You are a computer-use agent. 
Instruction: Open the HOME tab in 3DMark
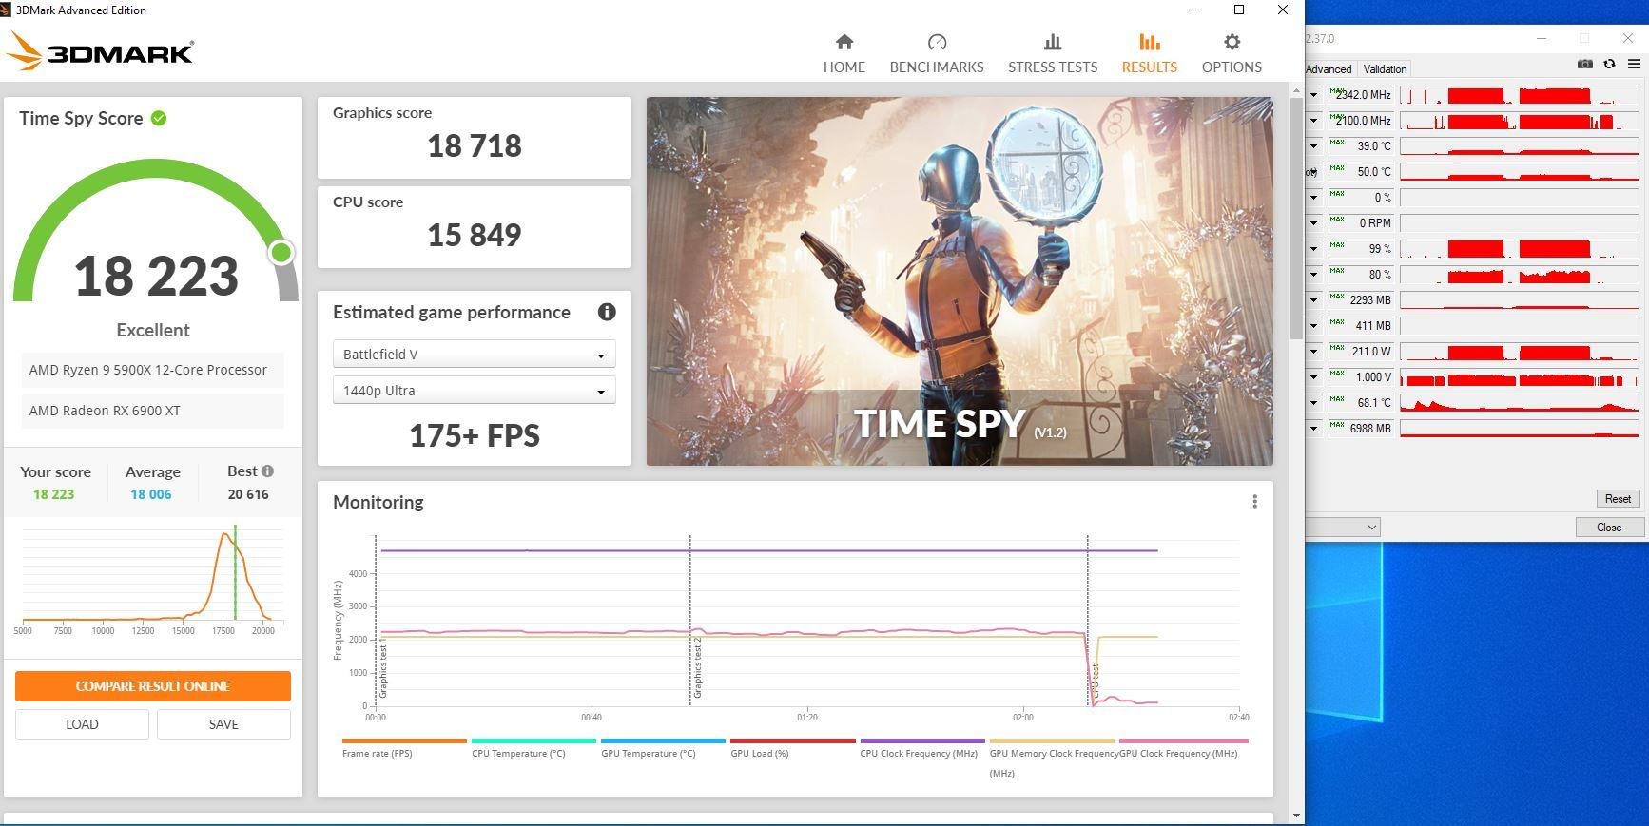point(844,54)
